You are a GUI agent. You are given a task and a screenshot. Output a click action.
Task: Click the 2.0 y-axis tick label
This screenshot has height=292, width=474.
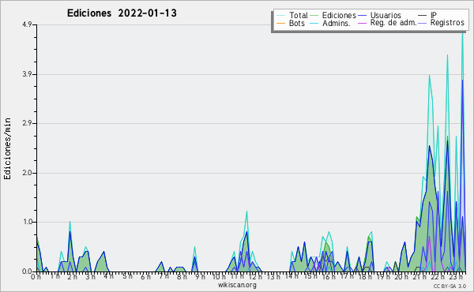[27, 173]
